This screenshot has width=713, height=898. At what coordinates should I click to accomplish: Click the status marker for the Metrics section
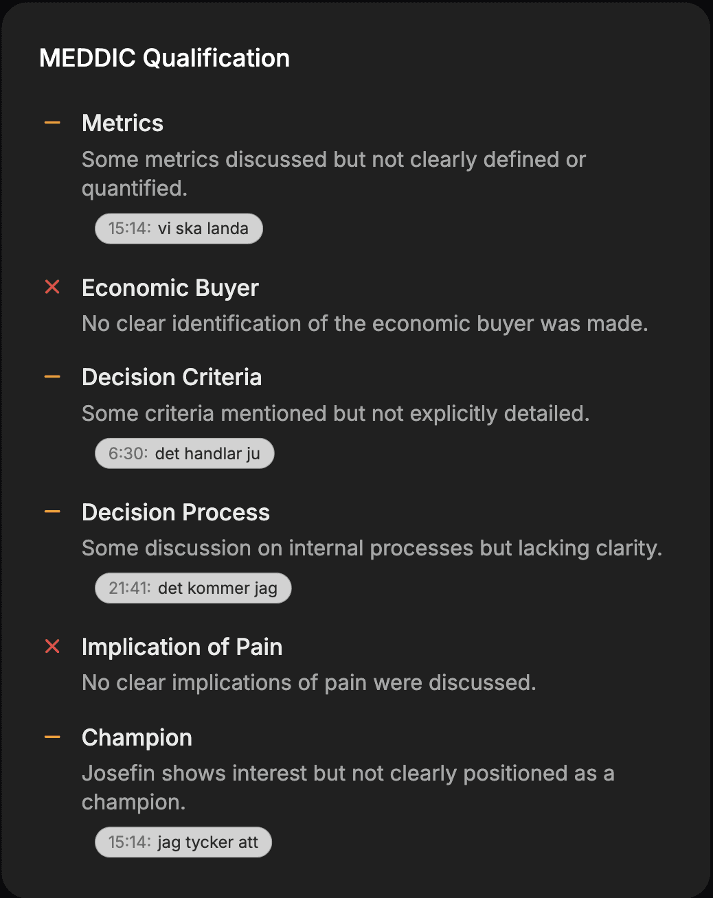(x=52, y=122)
